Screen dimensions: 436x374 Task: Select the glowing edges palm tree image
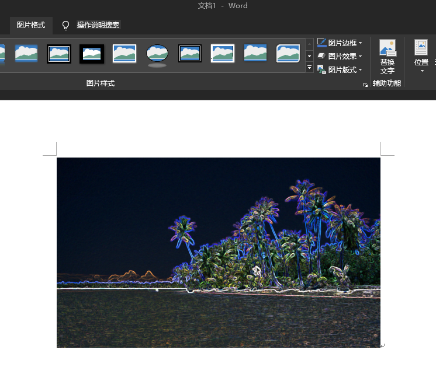point(218,252)
